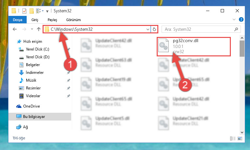
Task: Switch to the Görünüm tab
Action: 73,20
